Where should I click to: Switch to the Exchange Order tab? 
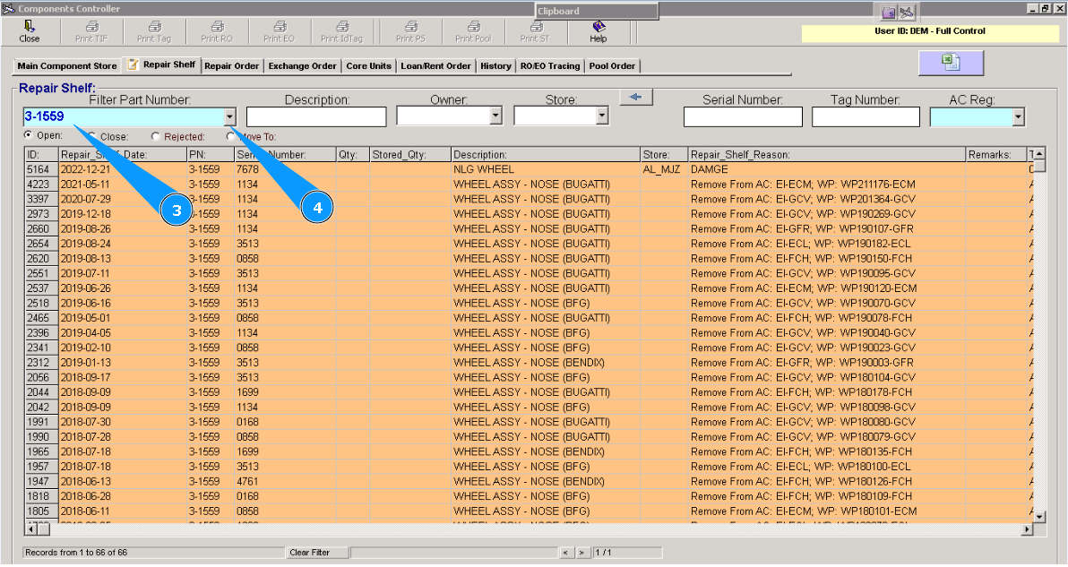click(303, 66)
